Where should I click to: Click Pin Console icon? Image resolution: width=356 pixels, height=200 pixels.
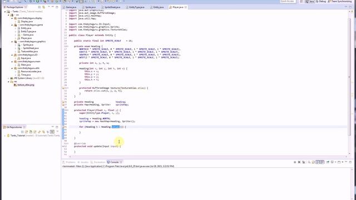click(x=328, y=162)
